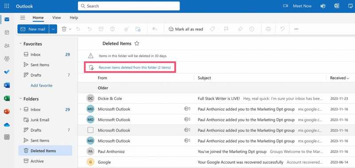
Task: Click the Print toolbar icon
Action: pyautogui.click(x=268, y=29)
